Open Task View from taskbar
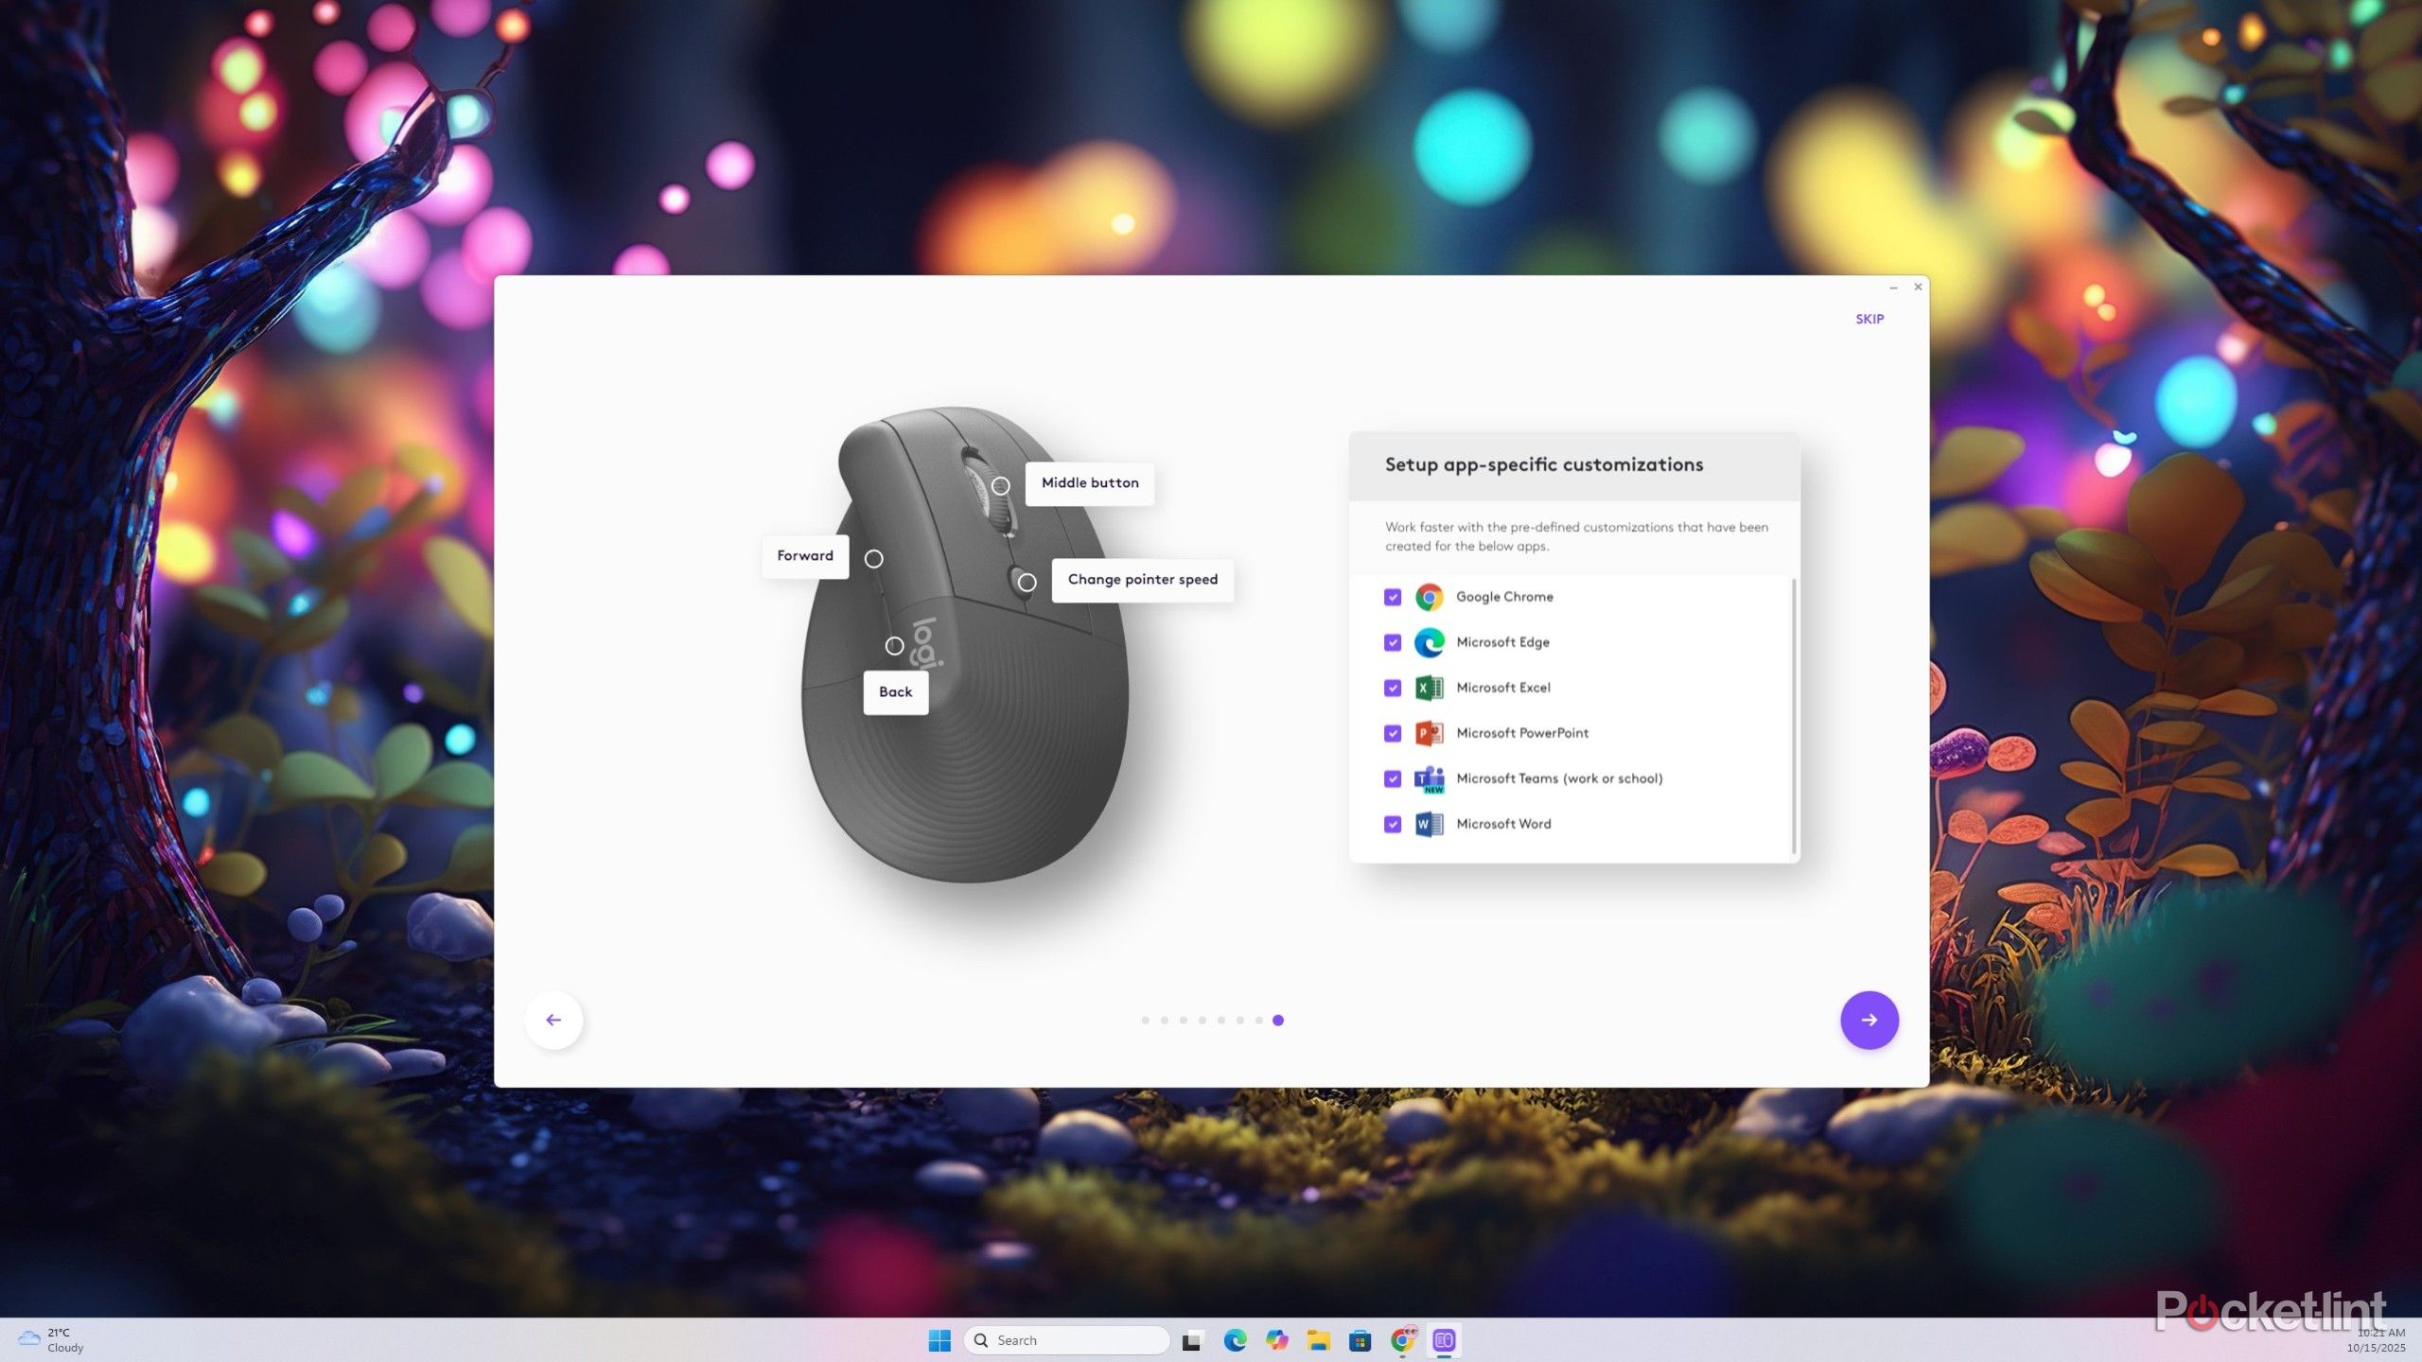The width and height of the screenshot is (2422, 1362). click(x=1192, y=1340)
